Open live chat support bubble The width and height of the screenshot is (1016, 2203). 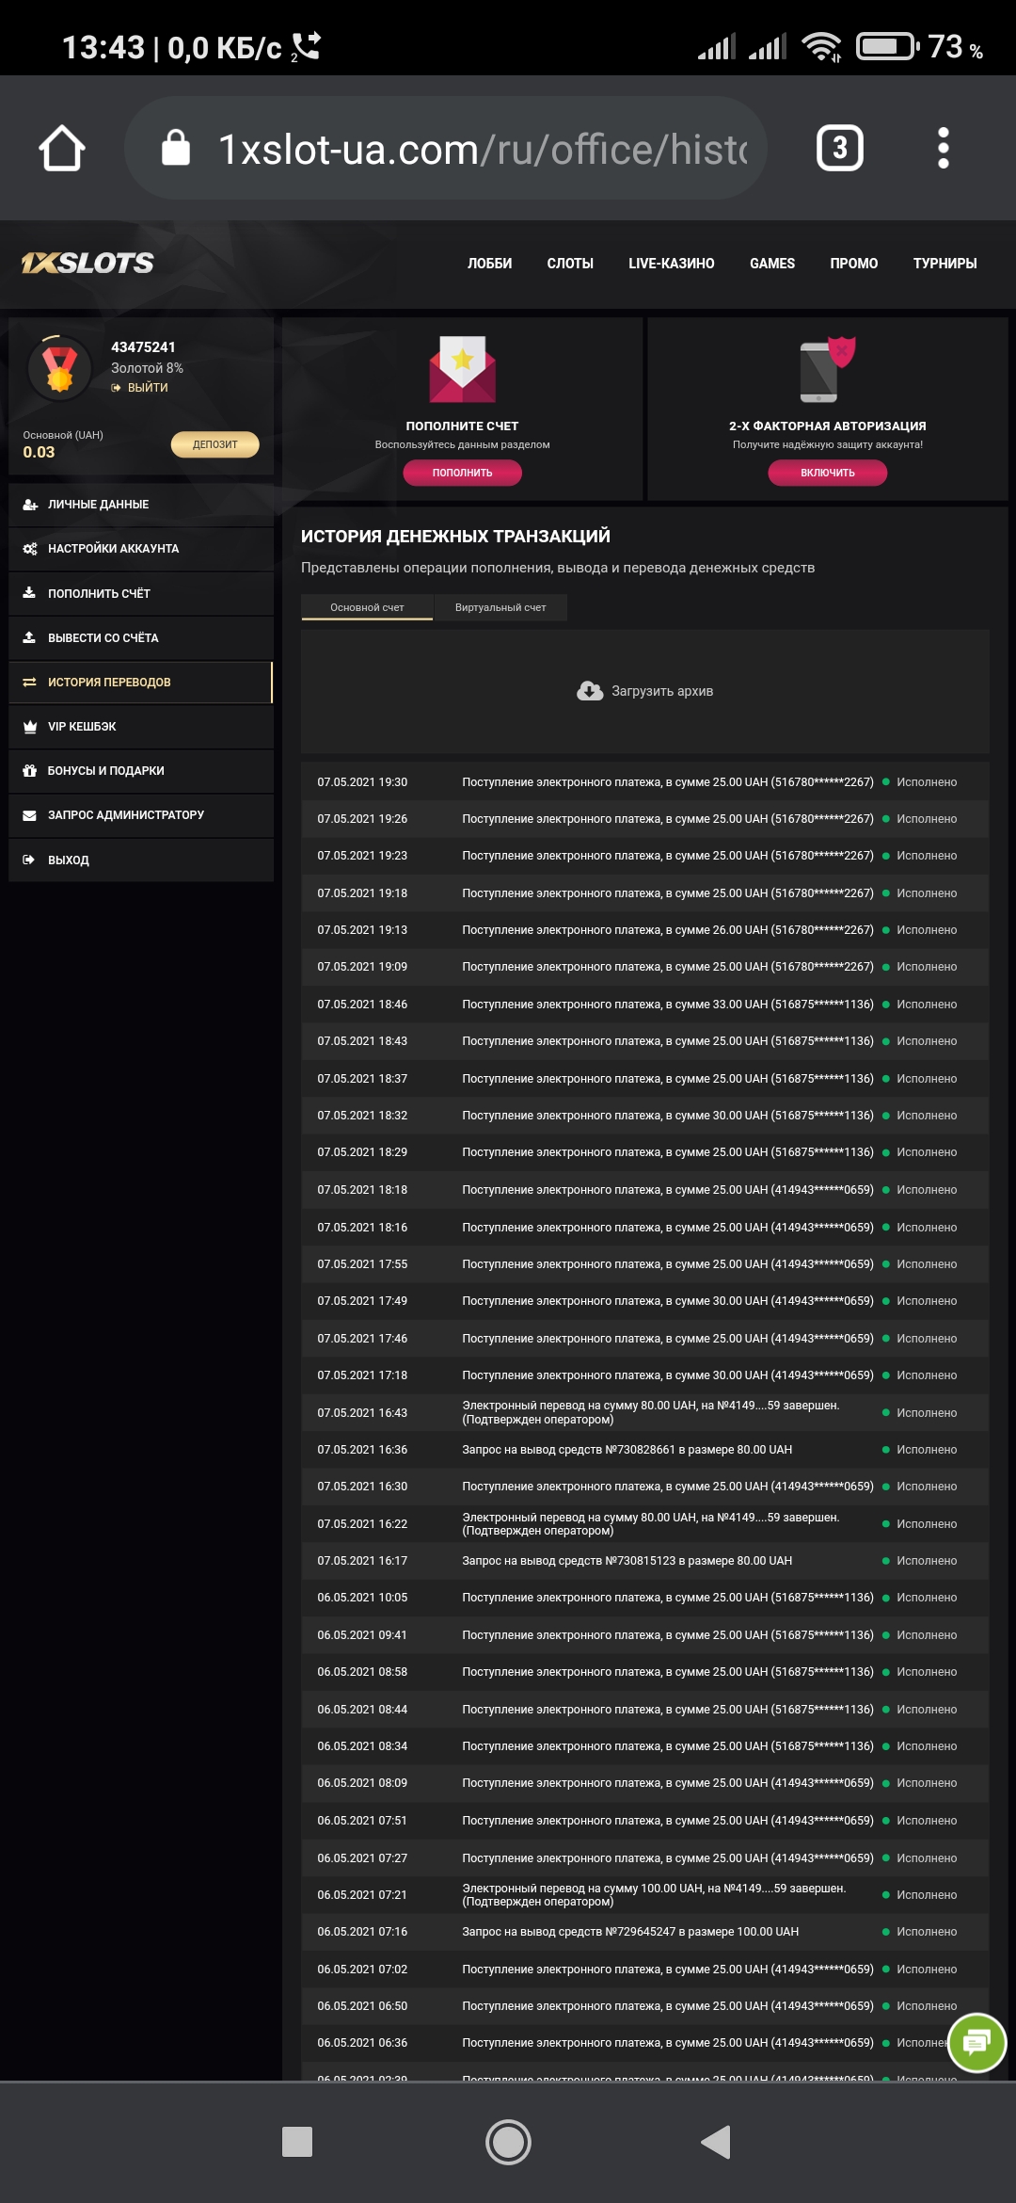(x=976, y=2042)
